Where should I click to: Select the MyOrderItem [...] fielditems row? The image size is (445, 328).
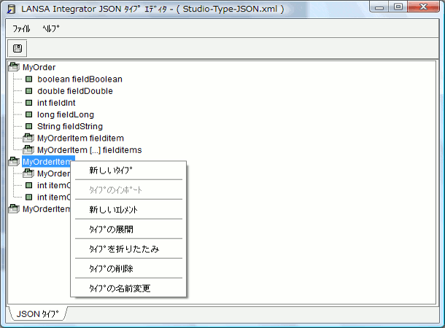tap(90, 149)
